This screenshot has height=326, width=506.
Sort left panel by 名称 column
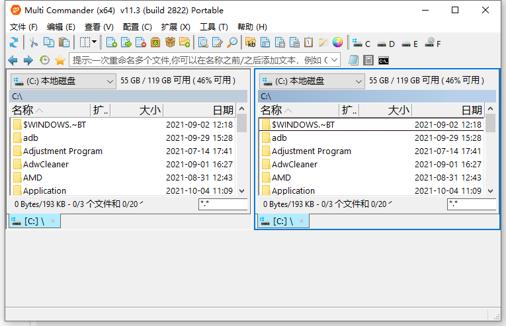point(50,110)
